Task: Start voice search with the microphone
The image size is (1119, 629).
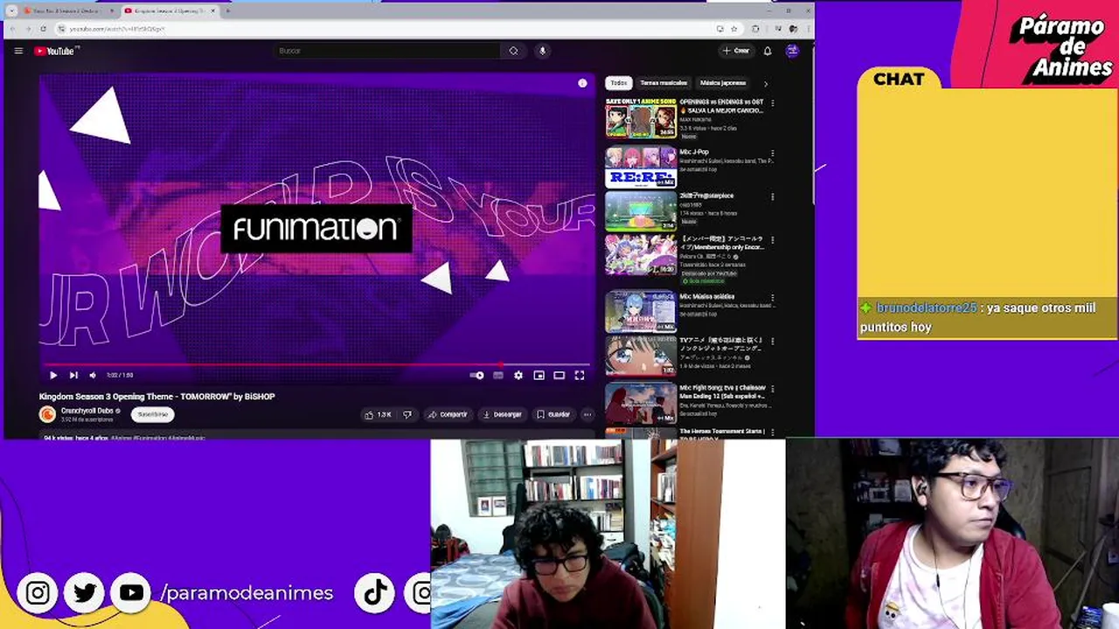Action: coord(542,51)
